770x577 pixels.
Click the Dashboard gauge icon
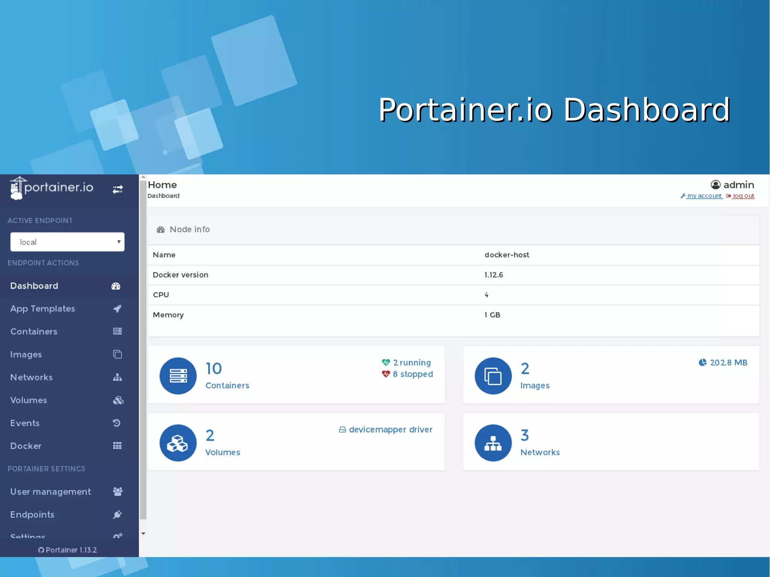116,286
